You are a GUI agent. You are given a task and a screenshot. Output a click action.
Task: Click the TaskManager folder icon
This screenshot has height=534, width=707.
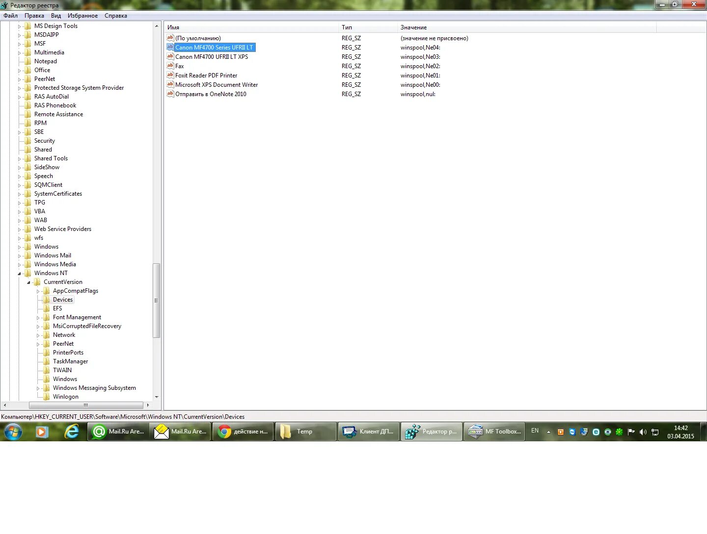[x=47, y=361]
